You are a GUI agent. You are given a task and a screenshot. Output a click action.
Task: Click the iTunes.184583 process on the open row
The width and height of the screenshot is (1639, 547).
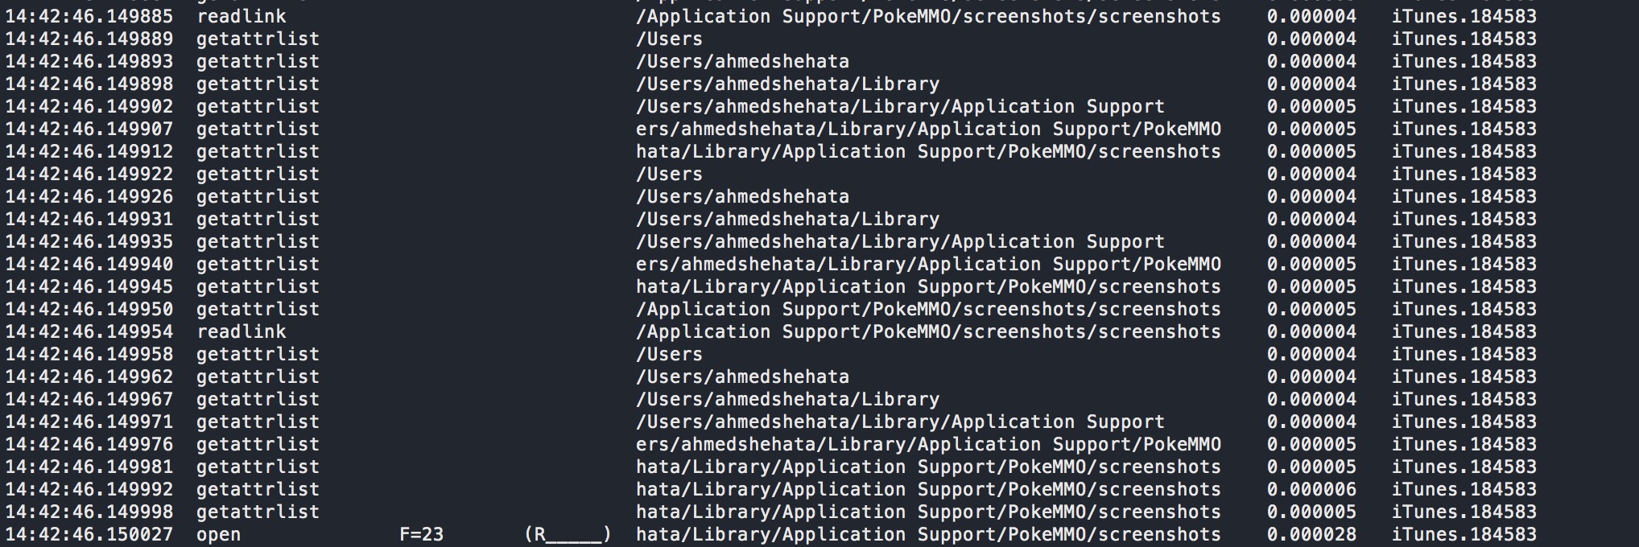point(1464,535)
